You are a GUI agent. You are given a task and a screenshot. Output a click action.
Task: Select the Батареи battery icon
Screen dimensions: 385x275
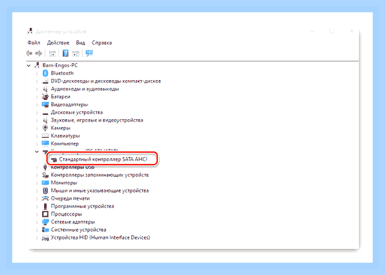pos(45,97)
